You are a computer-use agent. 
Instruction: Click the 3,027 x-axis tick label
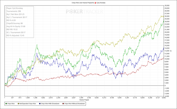[x=74, y=98]
